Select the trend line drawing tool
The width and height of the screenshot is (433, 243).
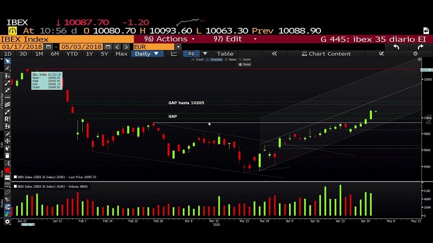pos(7,83)
